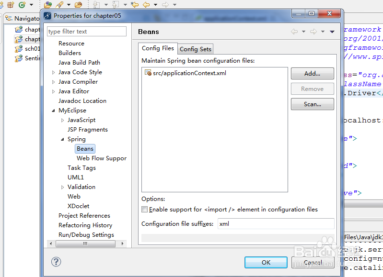The width and height of the screenshot is (383, 277).
Task: Click the Next Annotation toolbar icon
Action: (x=97, y=5)
